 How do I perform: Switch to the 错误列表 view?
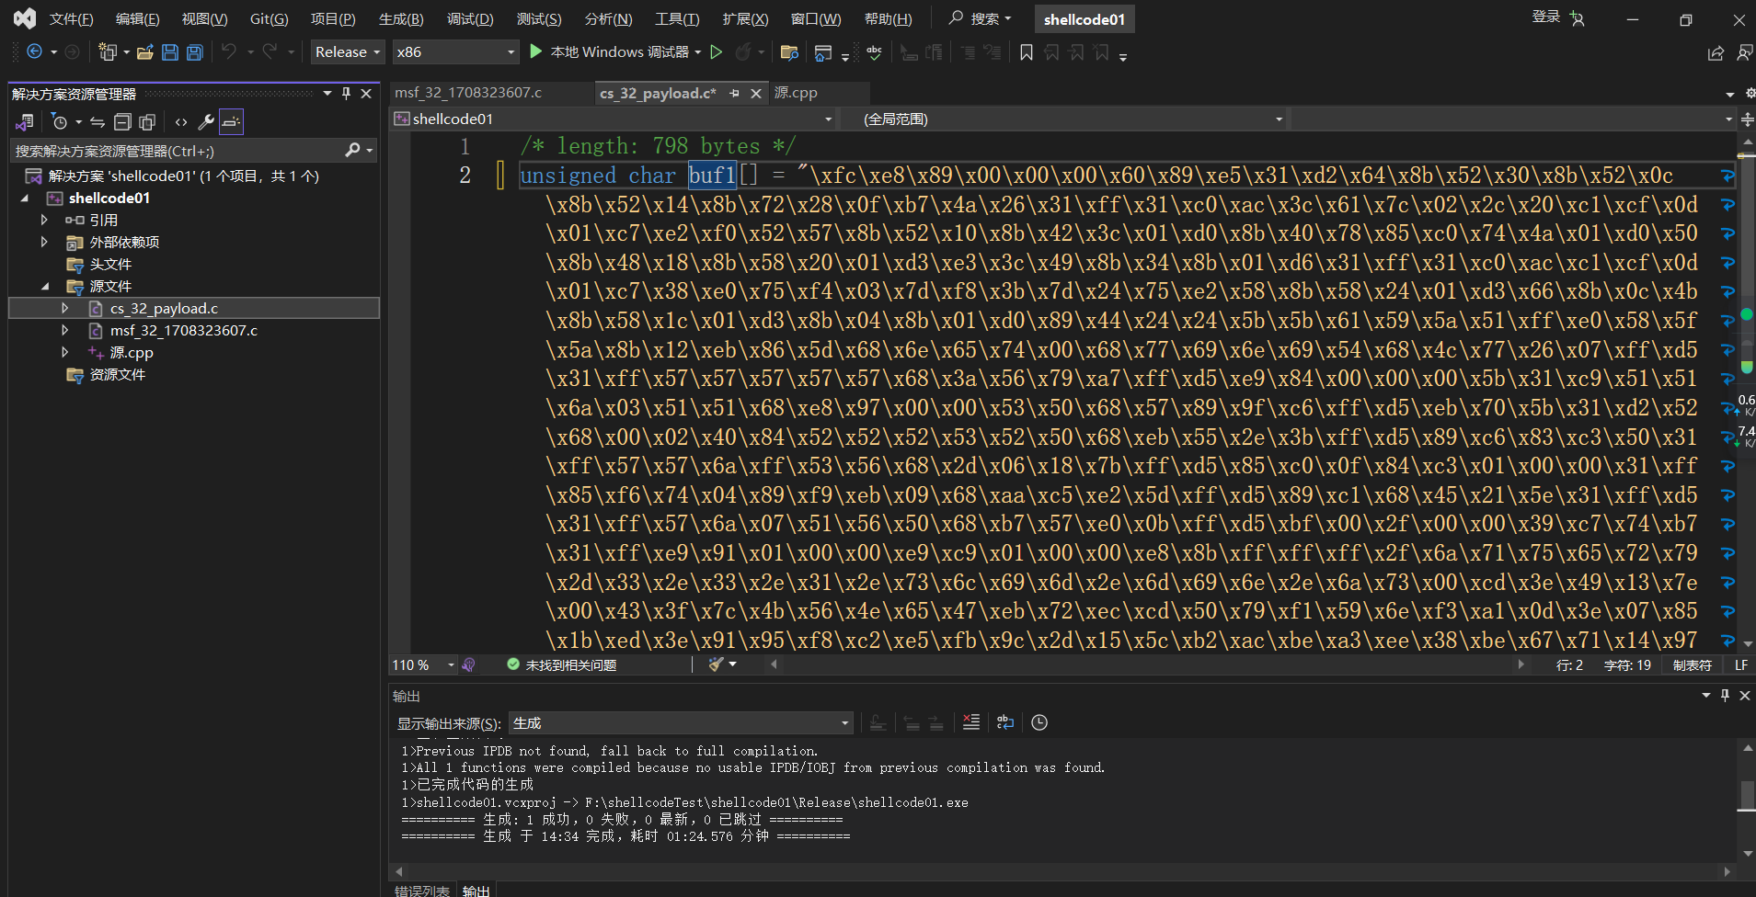(x=421, y=890)
